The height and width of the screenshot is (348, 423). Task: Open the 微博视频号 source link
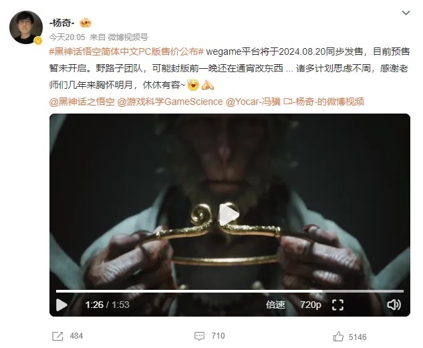tap(128, 37)
